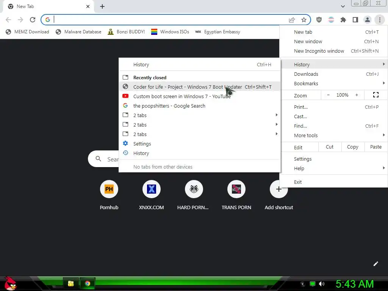Open History with Ctrl+H entry
The image size is (388, 291).
pyautogui.click(x=200, y=64)
